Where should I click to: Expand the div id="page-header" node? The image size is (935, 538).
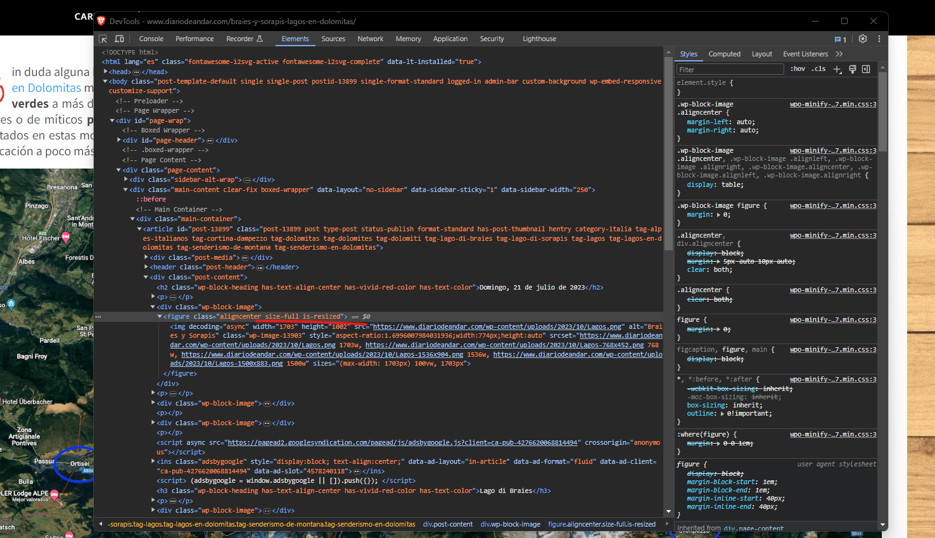click(x=119, y=140)
